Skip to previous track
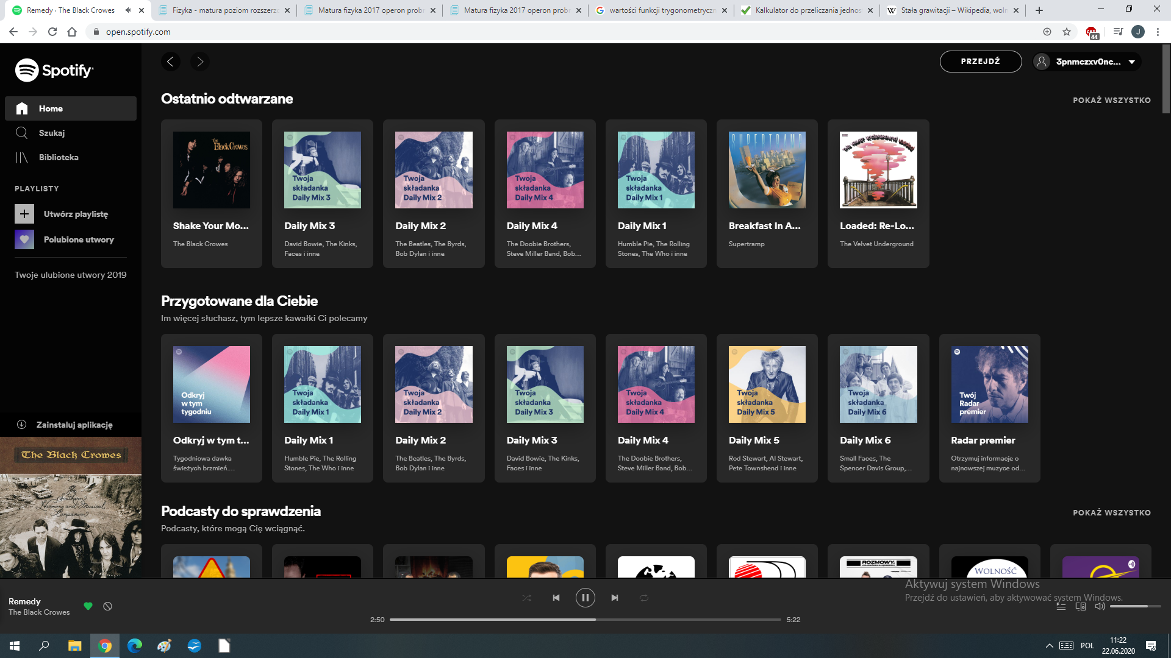 tap(556, 598)
